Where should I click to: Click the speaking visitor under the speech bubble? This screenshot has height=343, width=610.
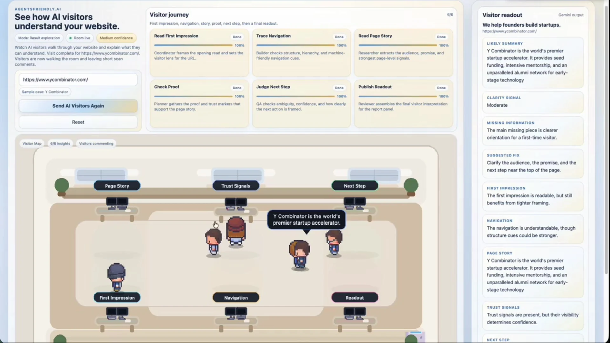[300, 255]
